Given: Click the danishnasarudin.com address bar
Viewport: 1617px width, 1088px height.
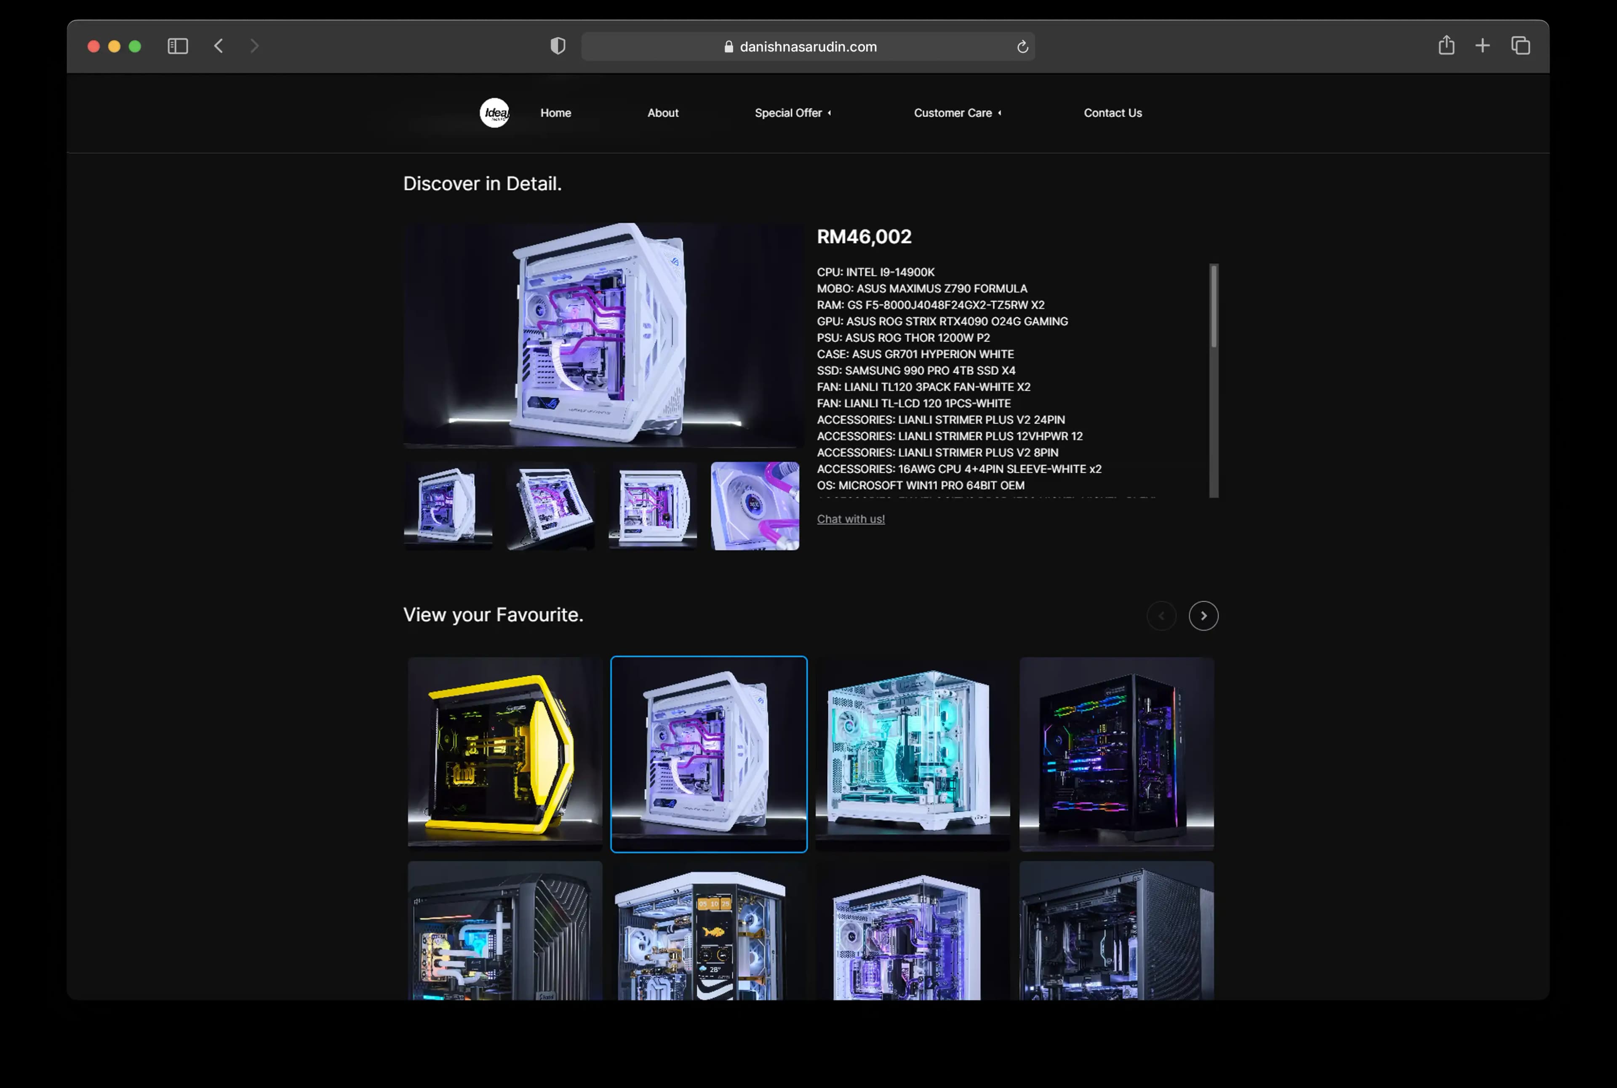Looking at the screenshot, I should tap(808, 46).
